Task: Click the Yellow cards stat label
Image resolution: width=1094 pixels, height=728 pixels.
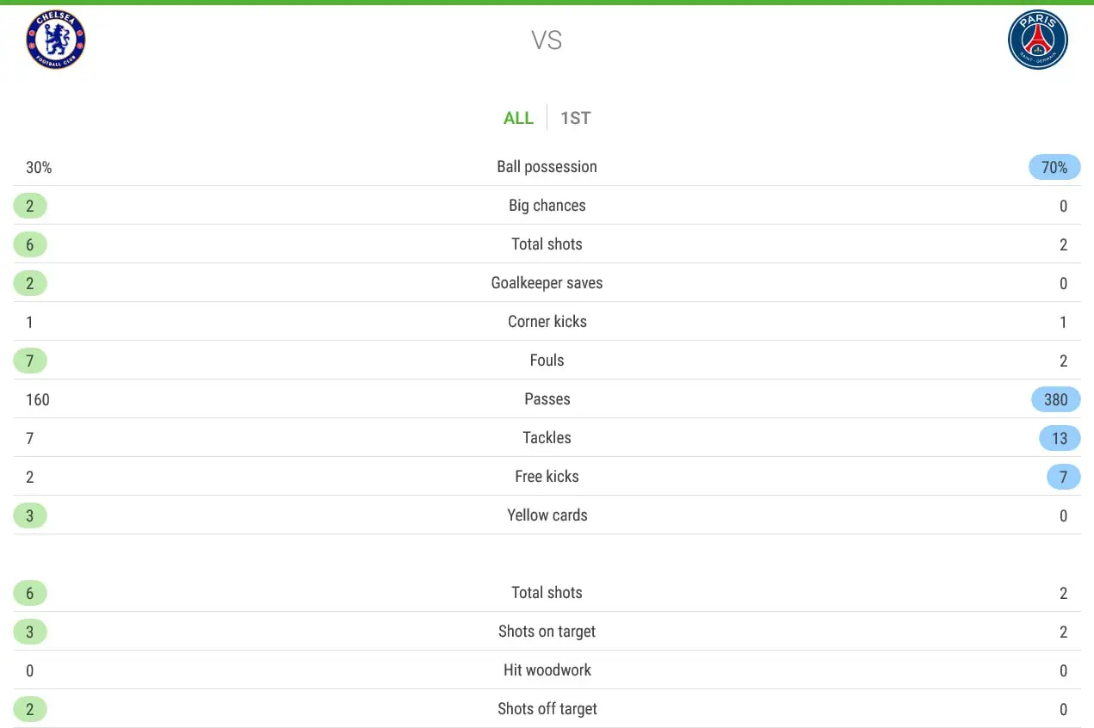Action: tap(547, 515)
